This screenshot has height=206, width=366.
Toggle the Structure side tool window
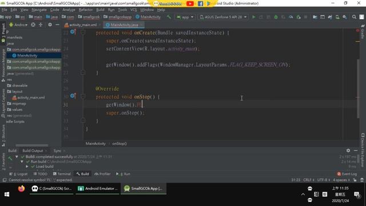pos(3,136)
